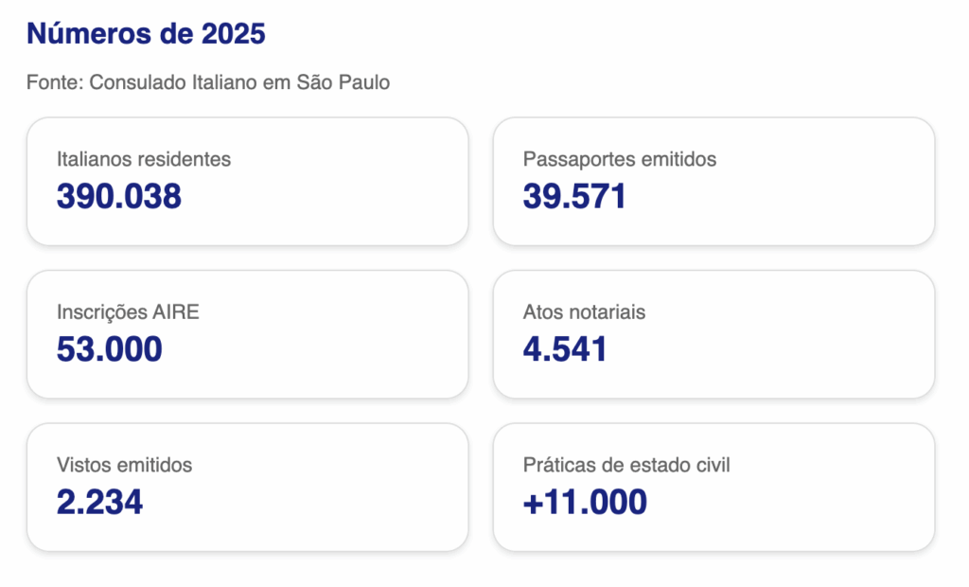969x587 pixels.
Task: Click the "Números de 2025" heading
Action: point(146,35)
